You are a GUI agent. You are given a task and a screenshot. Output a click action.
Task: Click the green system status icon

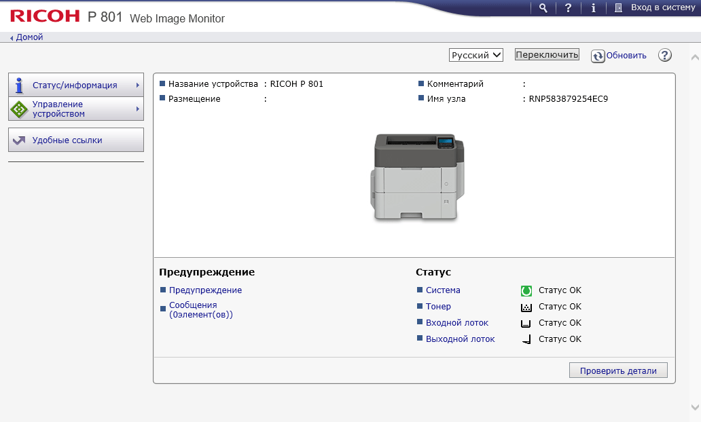tap(526, 290)
